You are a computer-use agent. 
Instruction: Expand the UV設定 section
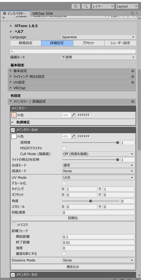point(72,82)
